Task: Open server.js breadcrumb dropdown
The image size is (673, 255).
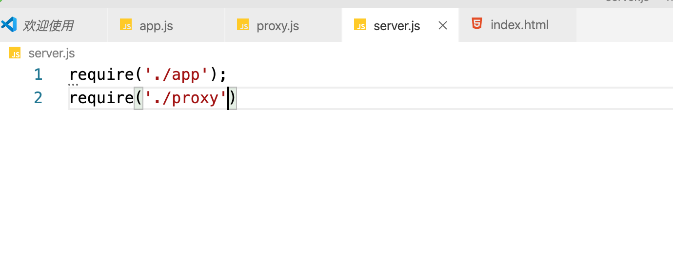Action: (x=52, y=53)
